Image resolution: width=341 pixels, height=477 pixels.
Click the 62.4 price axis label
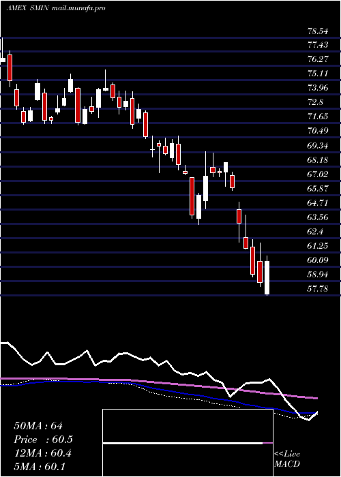315,231
